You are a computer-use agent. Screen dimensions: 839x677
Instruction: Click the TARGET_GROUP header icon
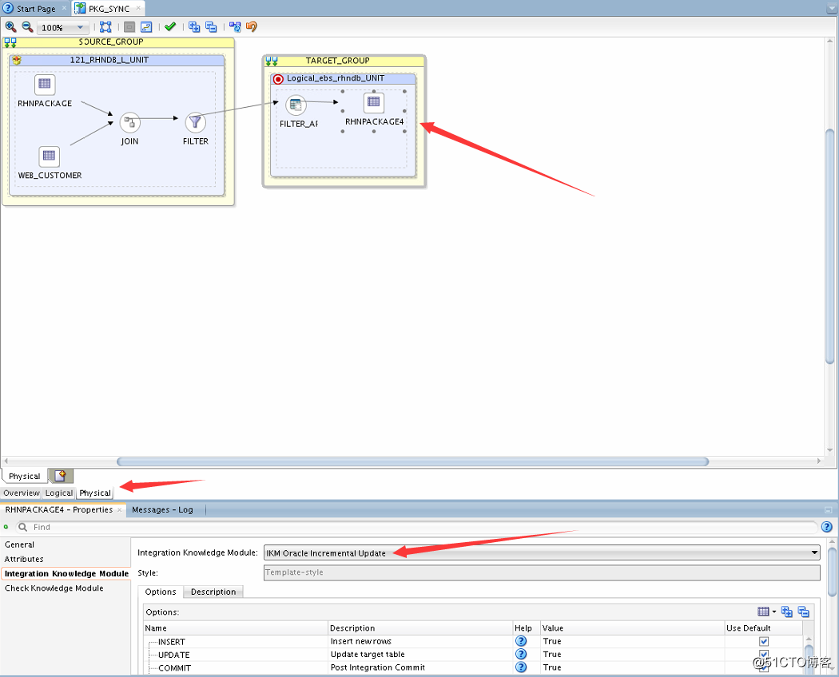point(272,61)
